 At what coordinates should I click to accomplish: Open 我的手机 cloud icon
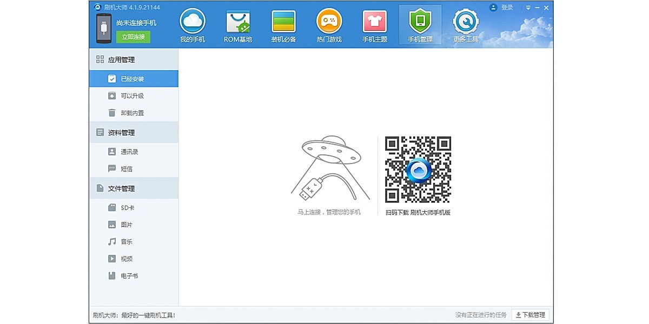pos(193,22)
